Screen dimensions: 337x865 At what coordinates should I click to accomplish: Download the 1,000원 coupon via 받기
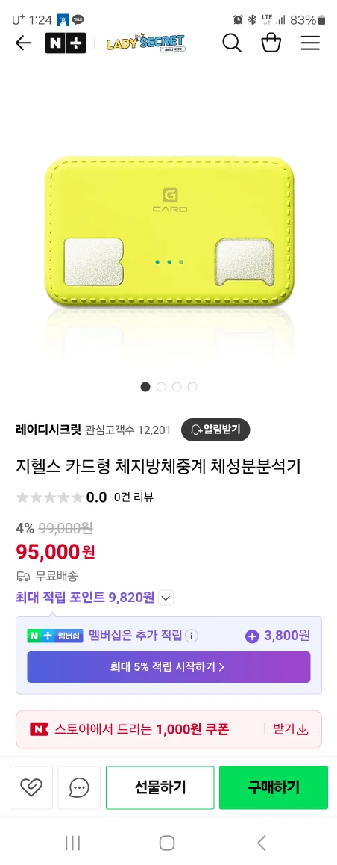pyautogui.click(x=290, y=729)
